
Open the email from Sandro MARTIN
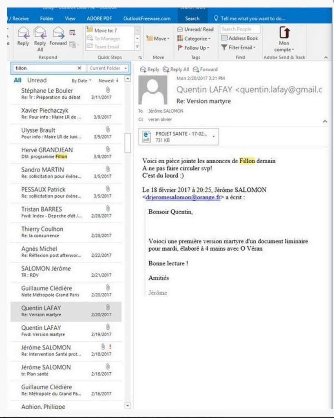click(66, 173)
